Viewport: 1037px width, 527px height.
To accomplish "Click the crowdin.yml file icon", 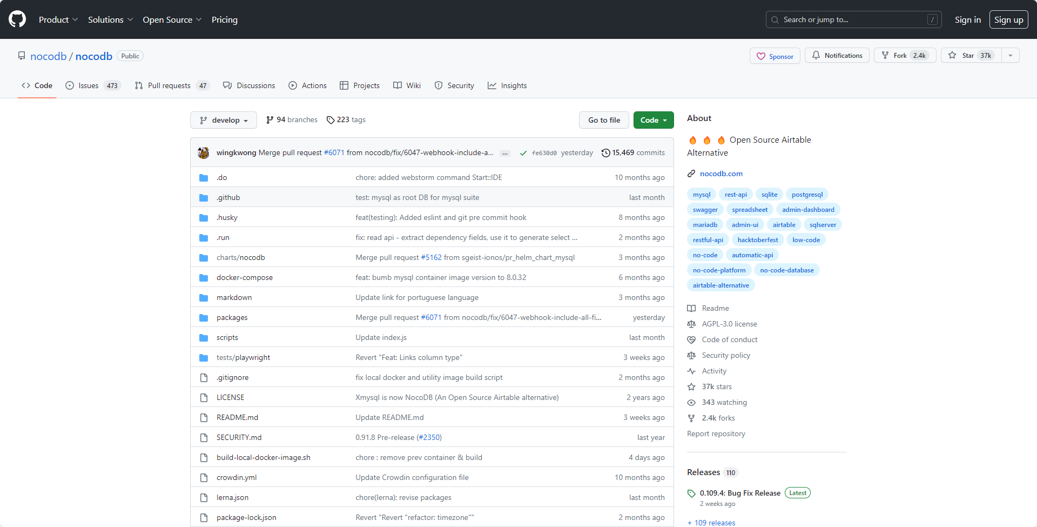I will pyautogui.click(x=204, y=478).
